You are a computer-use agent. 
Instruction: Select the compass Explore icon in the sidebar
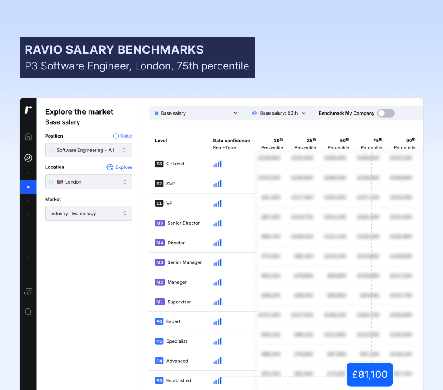(x=28, y=158)
